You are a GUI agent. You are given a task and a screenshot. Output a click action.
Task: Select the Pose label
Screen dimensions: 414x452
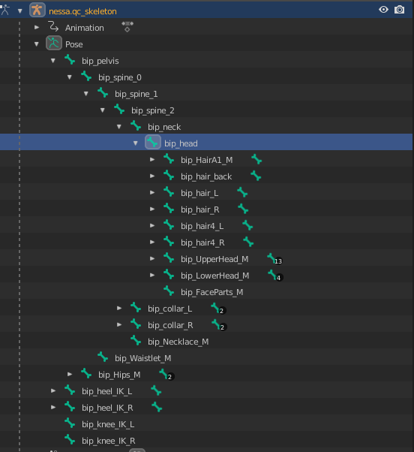(74, 44)
